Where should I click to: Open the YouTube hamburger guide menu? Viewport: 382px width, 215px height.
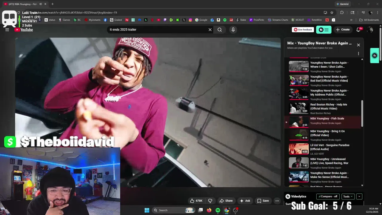click(x=7, y=30)
